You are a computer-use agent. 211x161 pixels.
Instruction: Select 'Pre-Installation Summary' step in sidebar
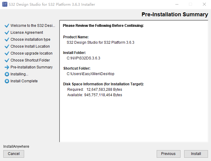[31, 67]
